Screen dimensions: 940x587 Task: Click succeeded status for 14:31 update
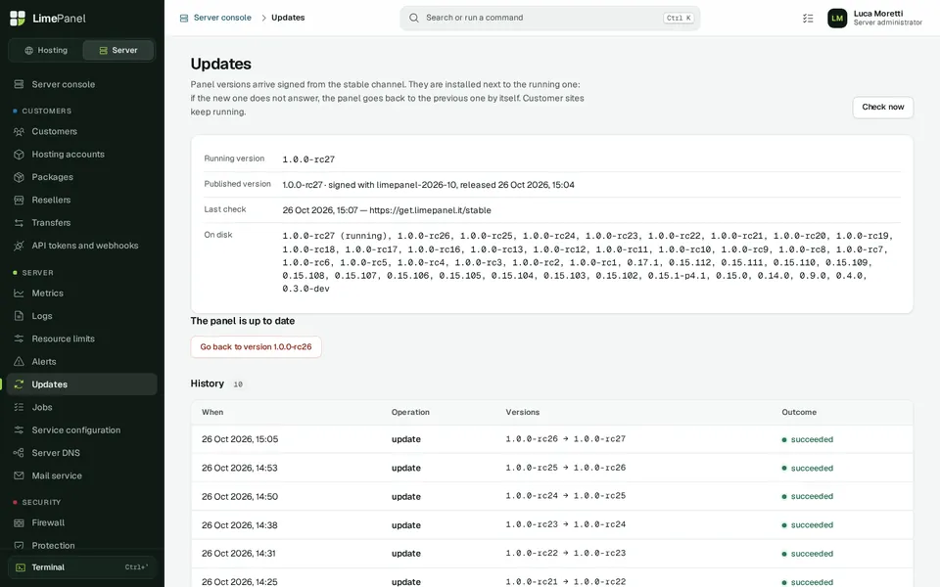pyautogui.click(x=807, y=554)
